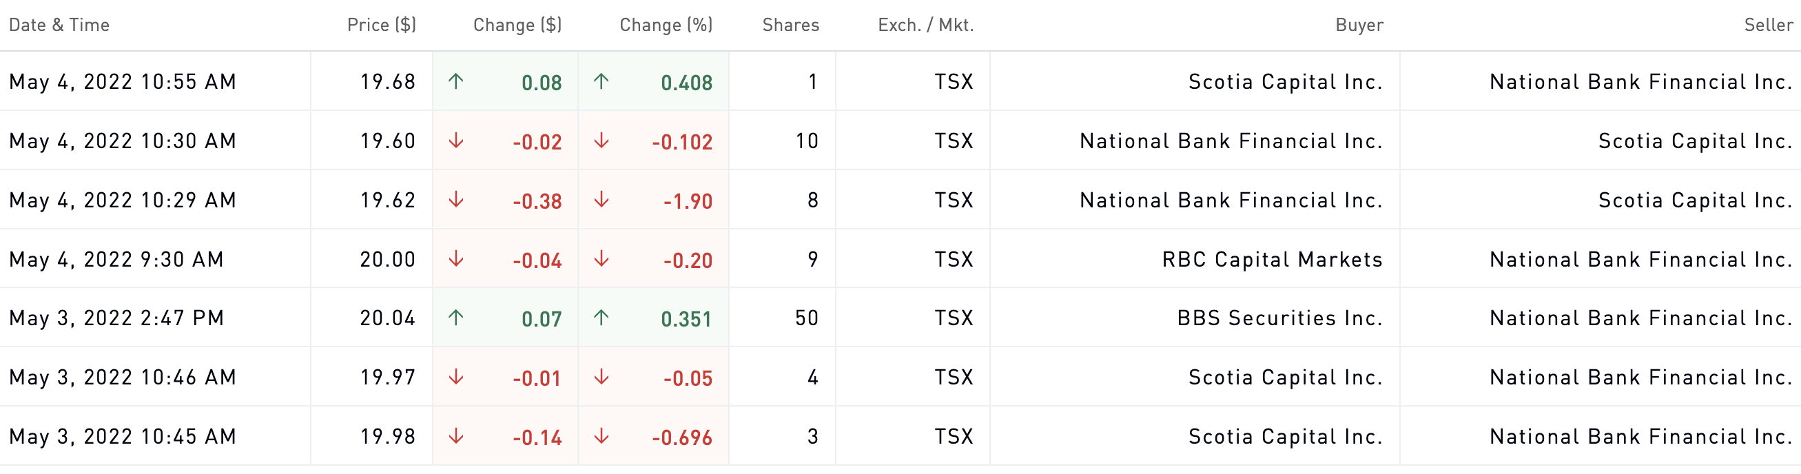This screenshot has width=1801, height=474.
Task: Select the May 4, 2022 9:30 AM timestamp
Action: [116, 259]
